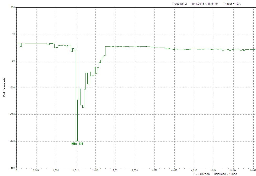Click the 4,032 time axis tick
The width and height of the screenshot is (256, 176).
tap(174, 170)
